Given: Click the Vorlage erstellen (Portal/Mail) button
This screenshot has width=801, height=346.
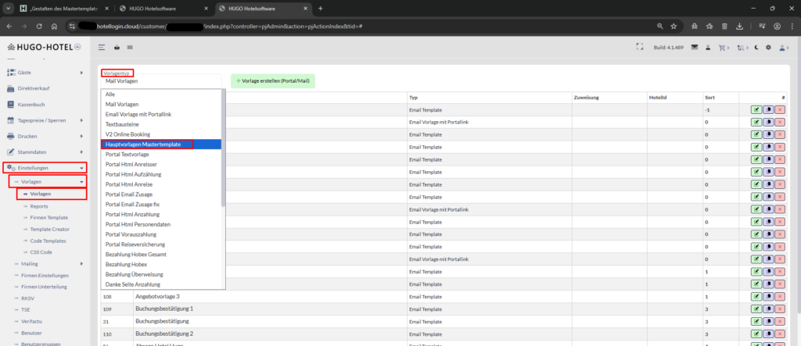Looking at the screenshot, I should tap(273, 81).
